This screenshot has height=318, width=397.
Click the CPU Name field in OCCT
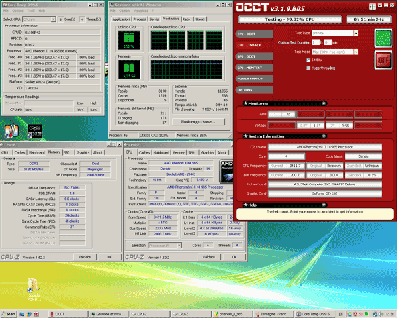[x=325, y=147]
